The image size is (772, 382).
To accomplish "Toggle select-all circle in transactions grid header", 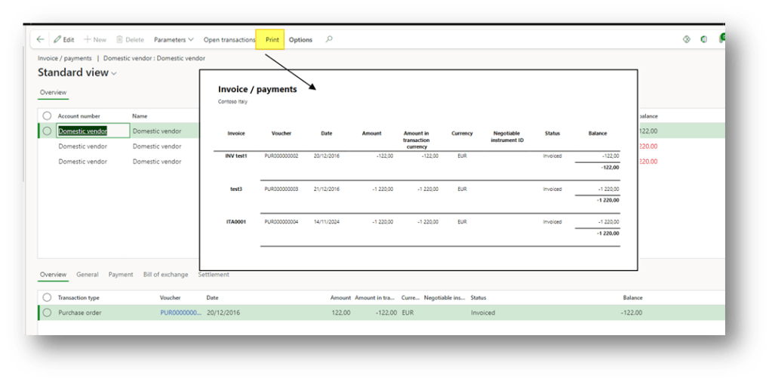I will pyautogui.click(x=47, y=297).
